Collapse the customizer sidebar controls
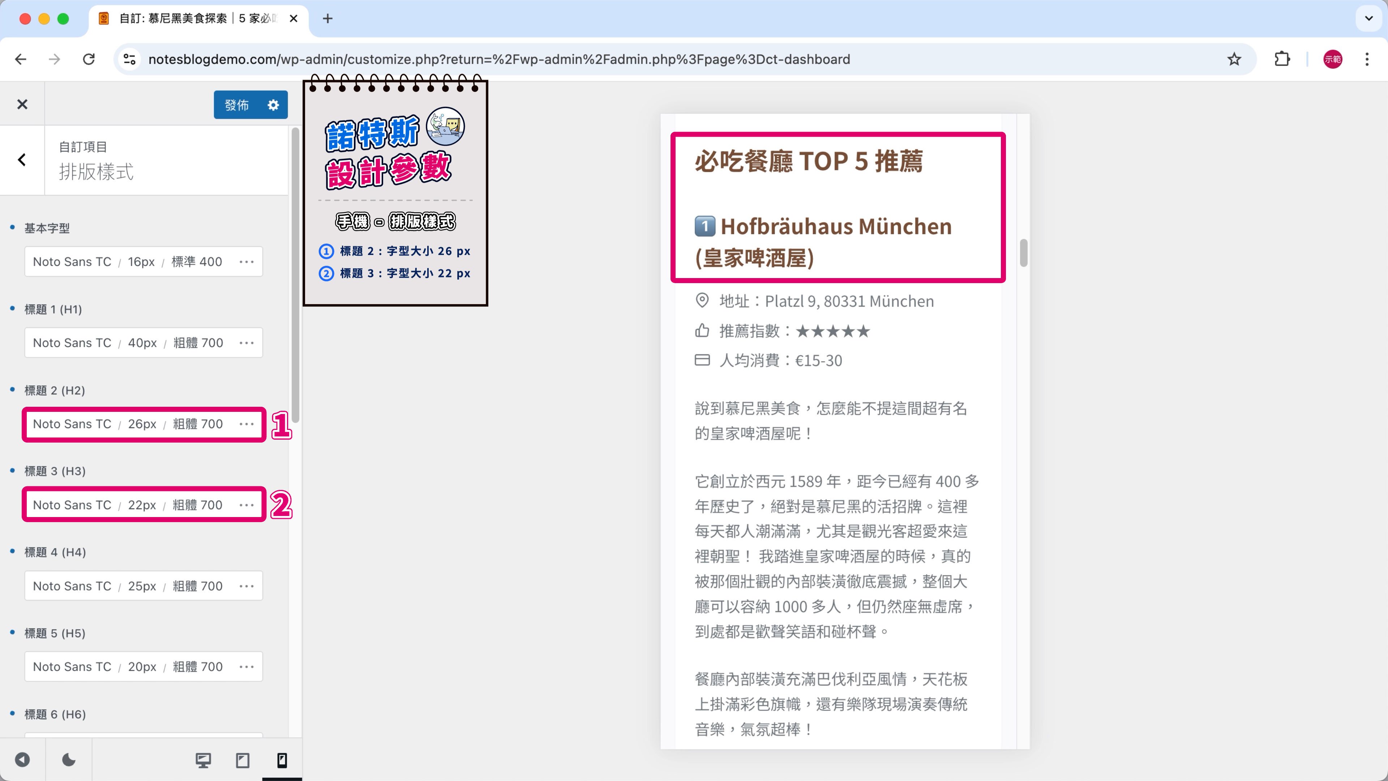The height and width of the screenshot is (781, 1388). 22,760
